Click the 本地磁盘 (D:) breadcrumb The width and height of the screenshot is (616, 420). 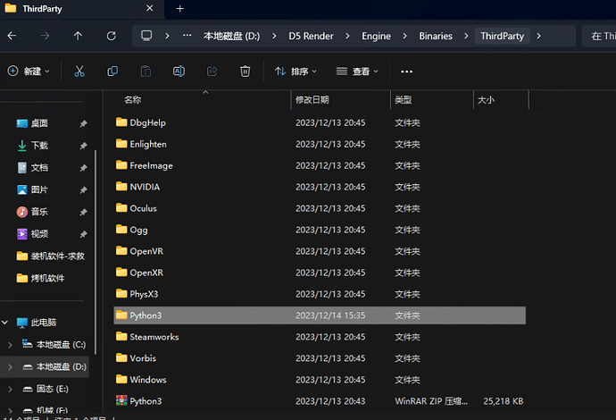point(231,36)
